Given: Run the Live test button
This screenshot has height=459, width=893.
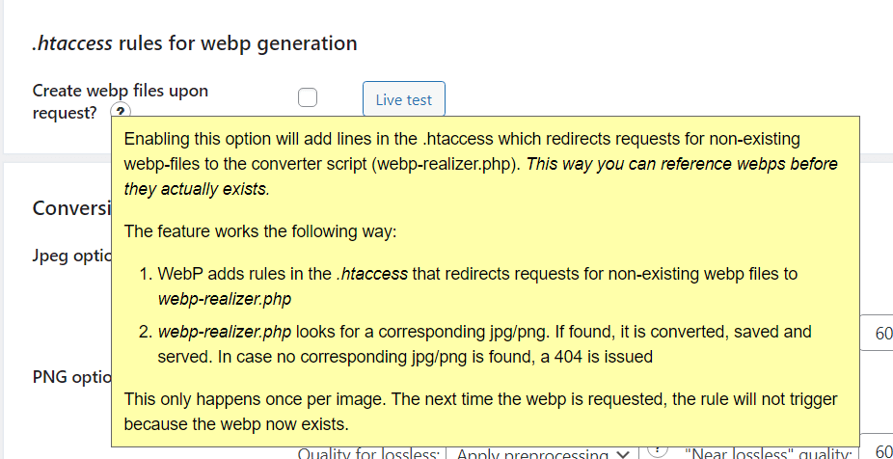Looking at the screenshot, I should click(404, 99).
